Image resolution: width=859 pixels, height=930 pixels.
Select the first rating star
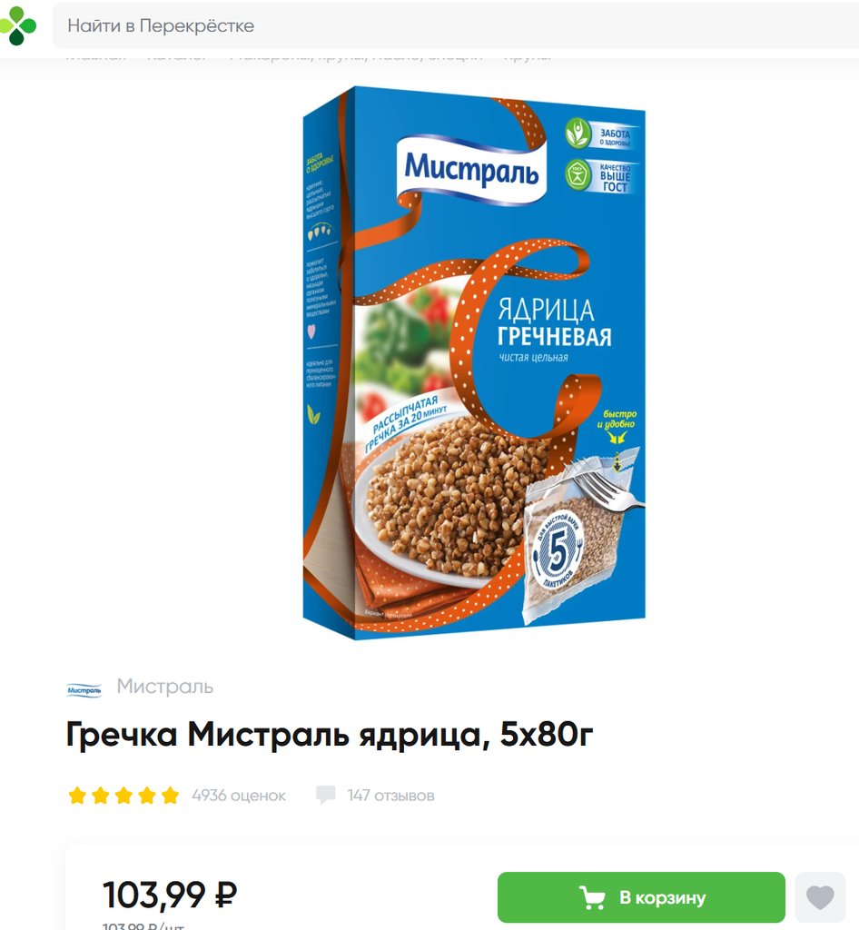tap(77, 796)
